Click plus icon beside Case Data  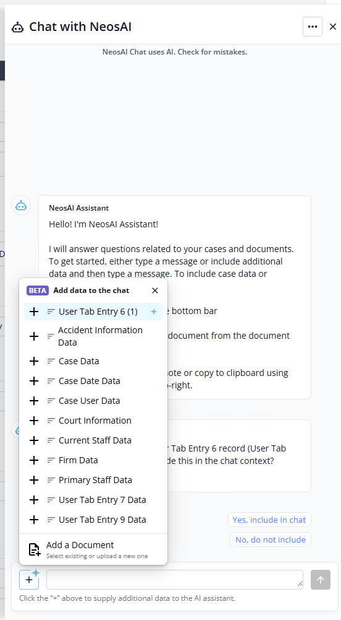[x=34, y=361]
